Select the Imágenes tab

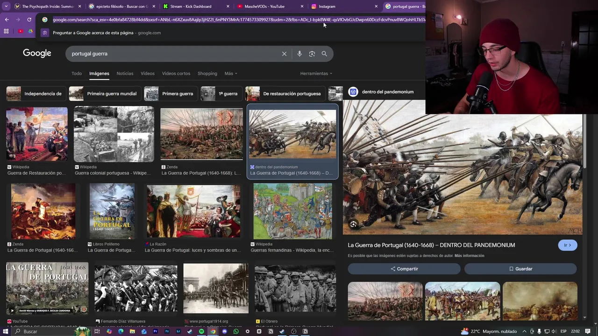point(99,73)
